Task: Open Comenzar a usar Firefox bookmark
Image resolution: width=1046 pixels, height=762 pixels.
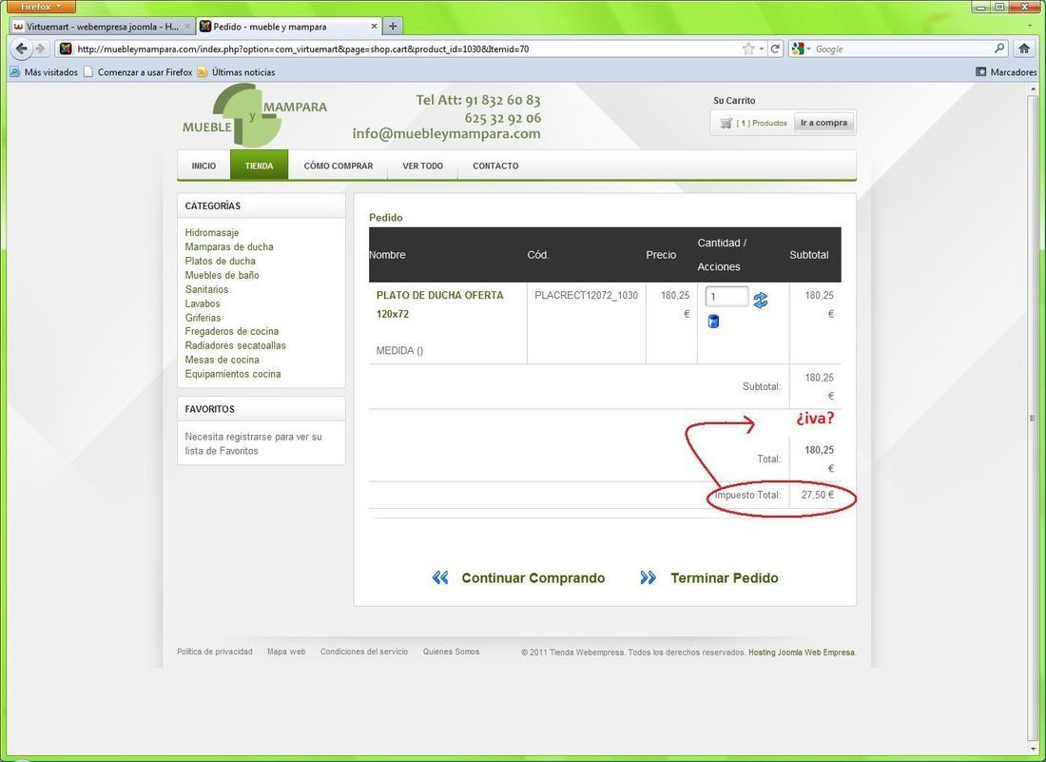Action: [138, 72]
